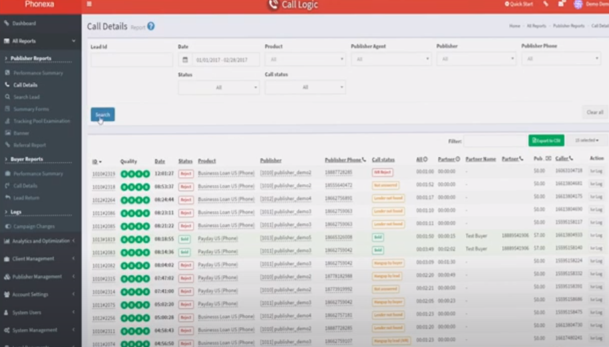This screenshot has width=609, height=347.
Task: Click the blue Search button
Action: [x=103, y=115]
